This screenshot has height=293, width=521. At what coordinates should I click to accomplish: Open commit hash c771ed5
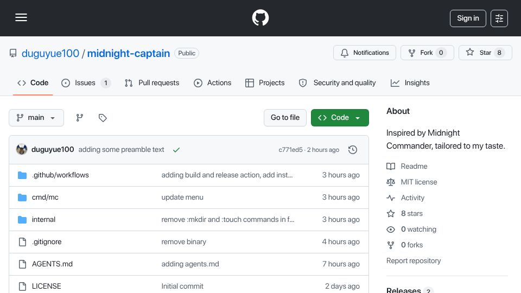pyautogui.click(x=290, y=150)
